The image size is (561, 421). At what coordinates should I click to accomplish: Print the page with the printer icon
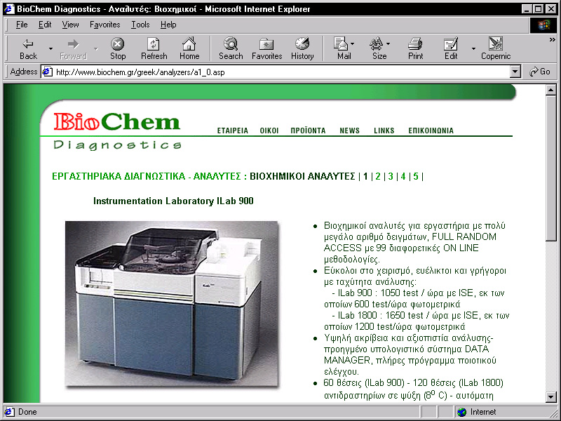pyautogui.click(x=415, y=49)
